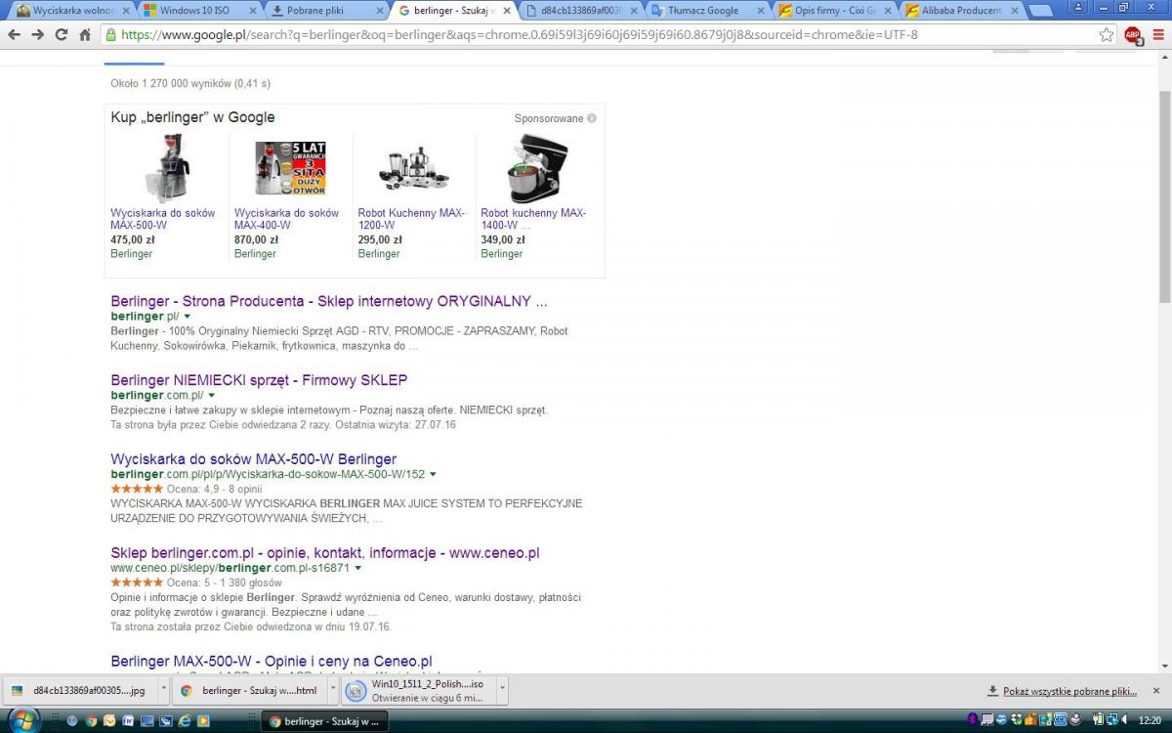Click the MAX-1200-W food processor image
Image resolution: width=1172 pixels, height=733 pixels.
(x=413, y=168)
